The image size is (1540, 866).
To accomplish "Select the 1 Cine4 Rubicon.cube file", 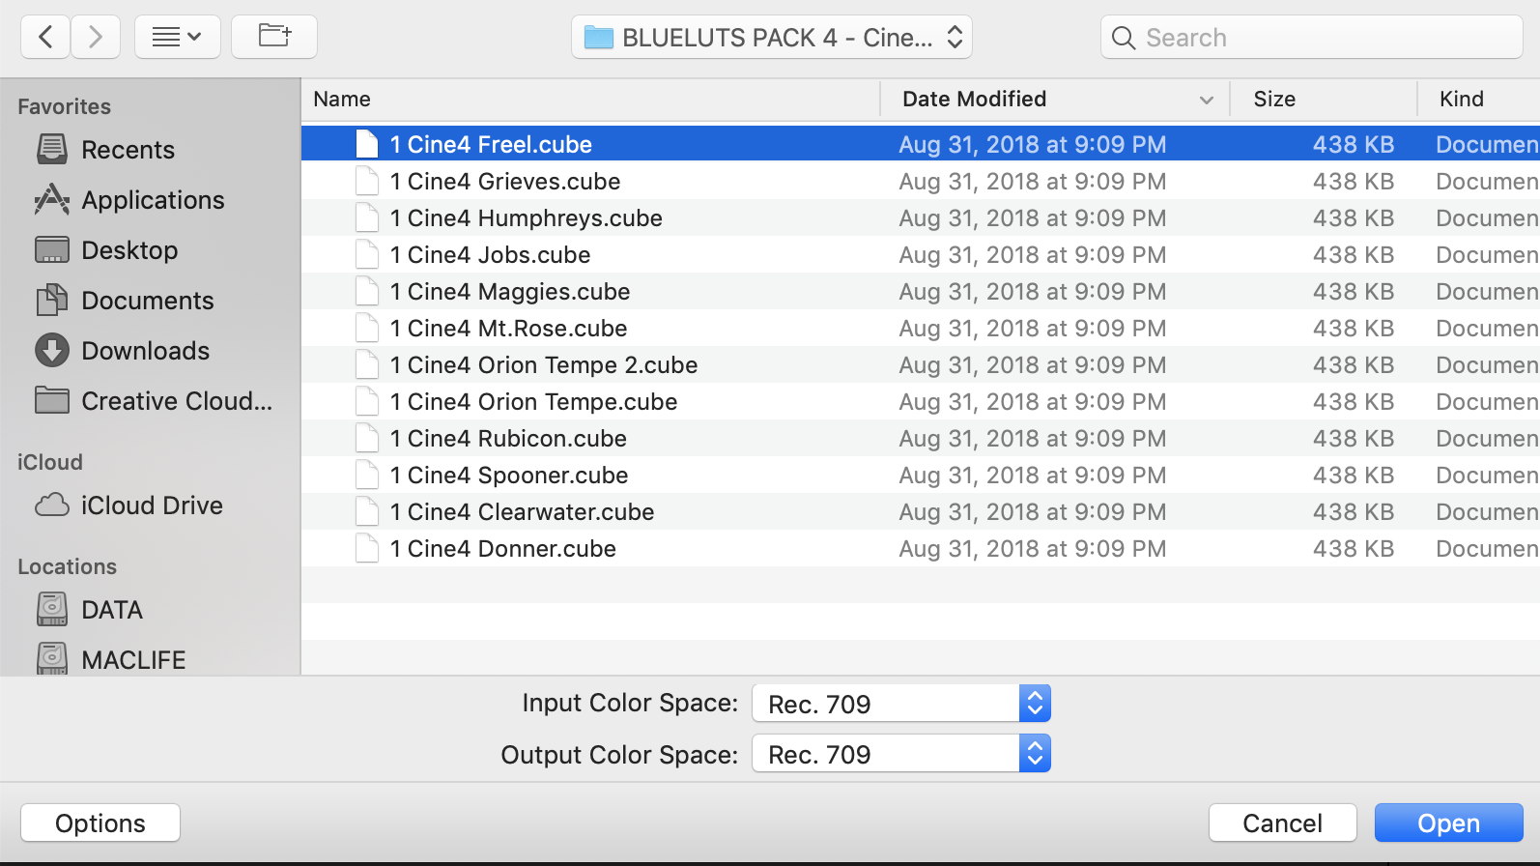I will (x=507, y=438).
